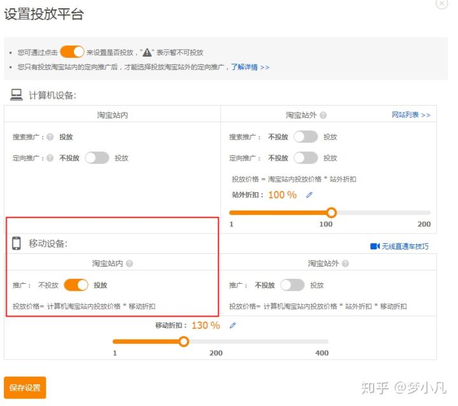This screenshot has width=458, height=406.
Task: Turn off mobile 淘宝站内 推广 toggle
Action: 76,285
